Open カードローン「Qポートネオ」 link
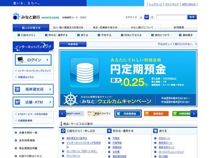Viewport: 210px width, 158px height. 82,151
